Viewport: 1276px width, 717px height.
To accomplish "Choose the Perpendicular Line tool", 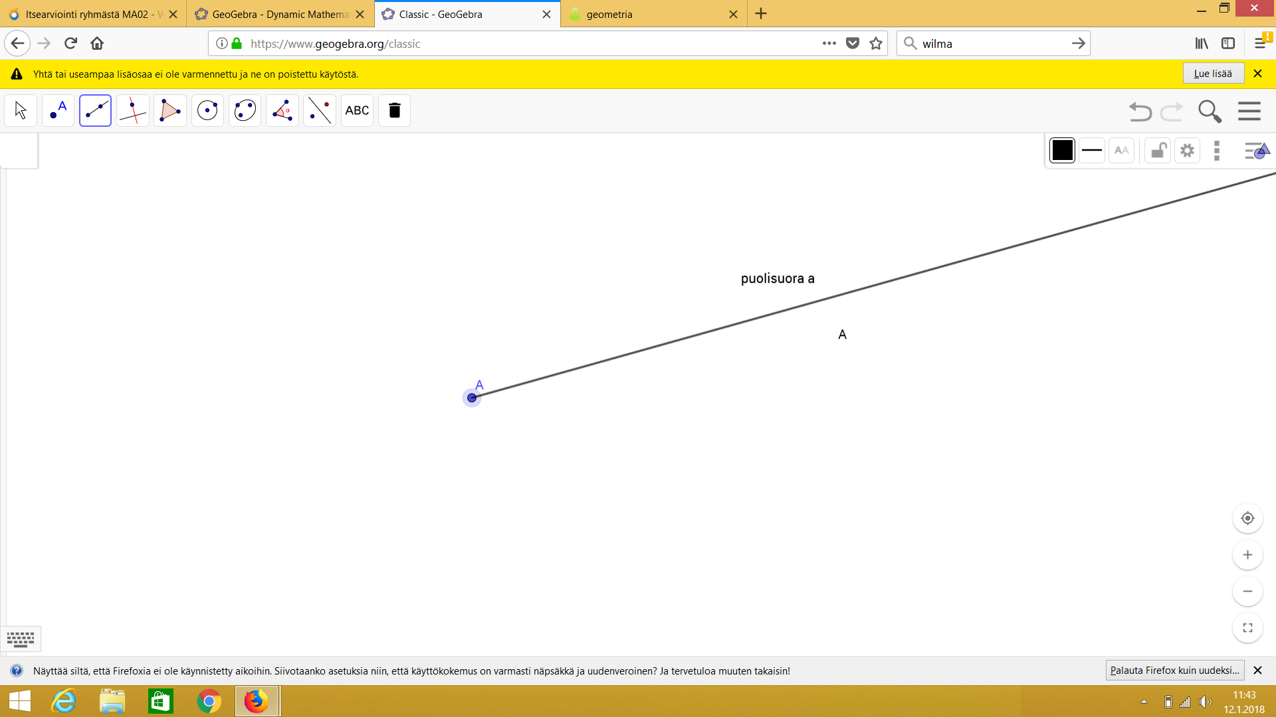I will pos(132,110).
